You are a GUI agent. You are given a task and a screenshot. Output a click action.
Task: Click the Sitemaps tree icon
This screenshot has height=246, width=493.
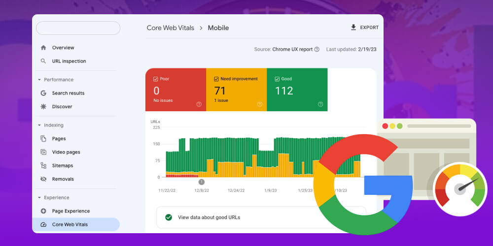43,165
